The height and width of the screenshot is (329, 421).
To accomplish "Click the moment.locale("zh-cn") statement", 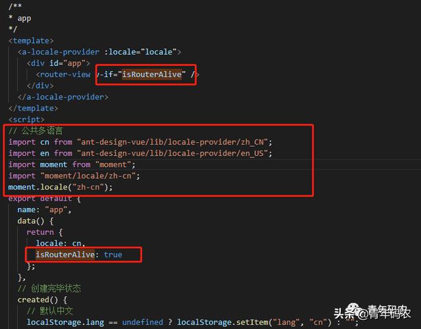I will (61, 187).
